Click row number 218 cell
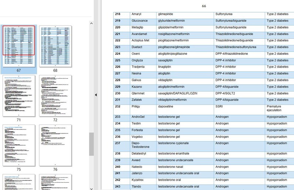This screenshot has height=190, width=294. click(x=121, y=16)
